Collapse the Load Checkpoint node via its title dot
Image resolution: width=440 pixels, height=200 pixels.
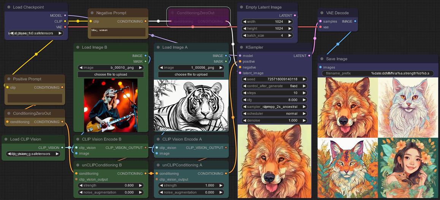9,7
